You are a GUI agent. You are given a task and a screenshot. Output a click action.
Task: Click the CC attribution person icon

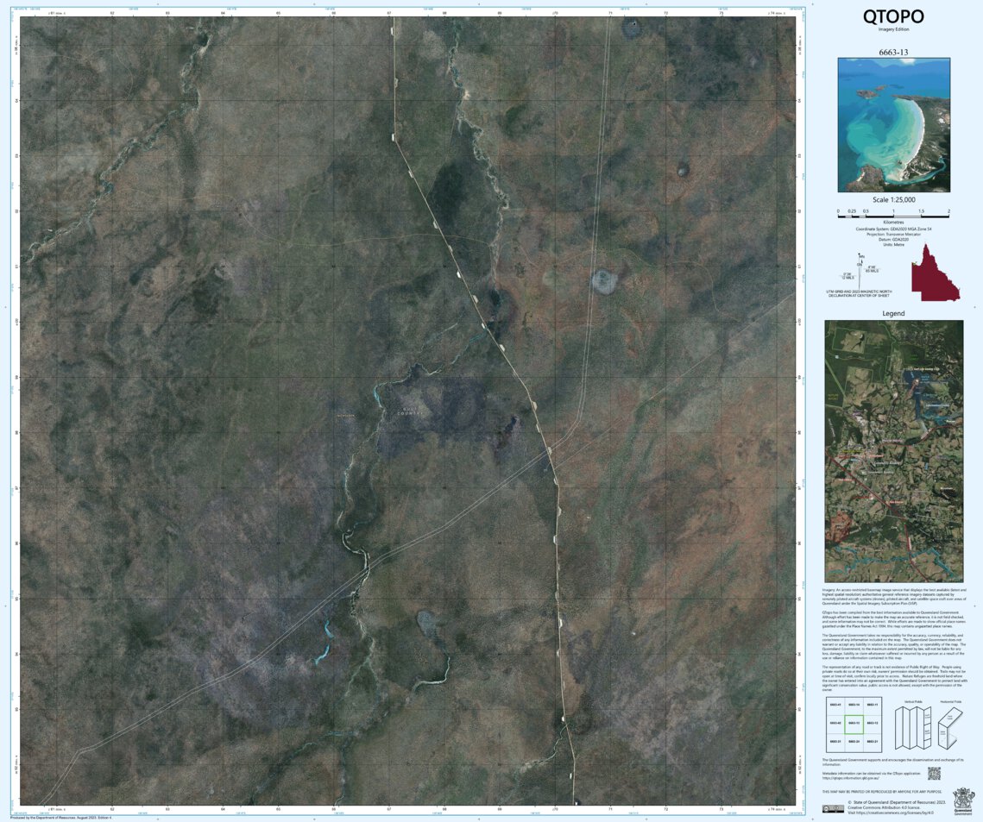835,809
